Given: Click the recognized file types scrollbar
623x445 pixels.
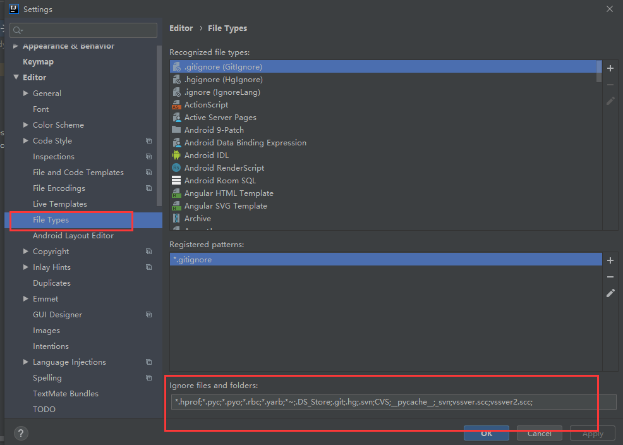Looking at the screenshot, I should coord(599,71).
